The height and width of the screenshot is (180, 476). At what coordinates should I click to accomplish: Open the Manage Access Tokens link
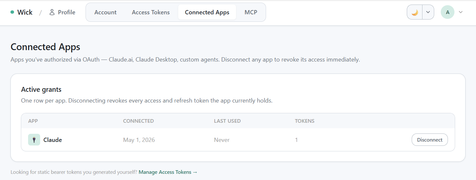point(168,172)
